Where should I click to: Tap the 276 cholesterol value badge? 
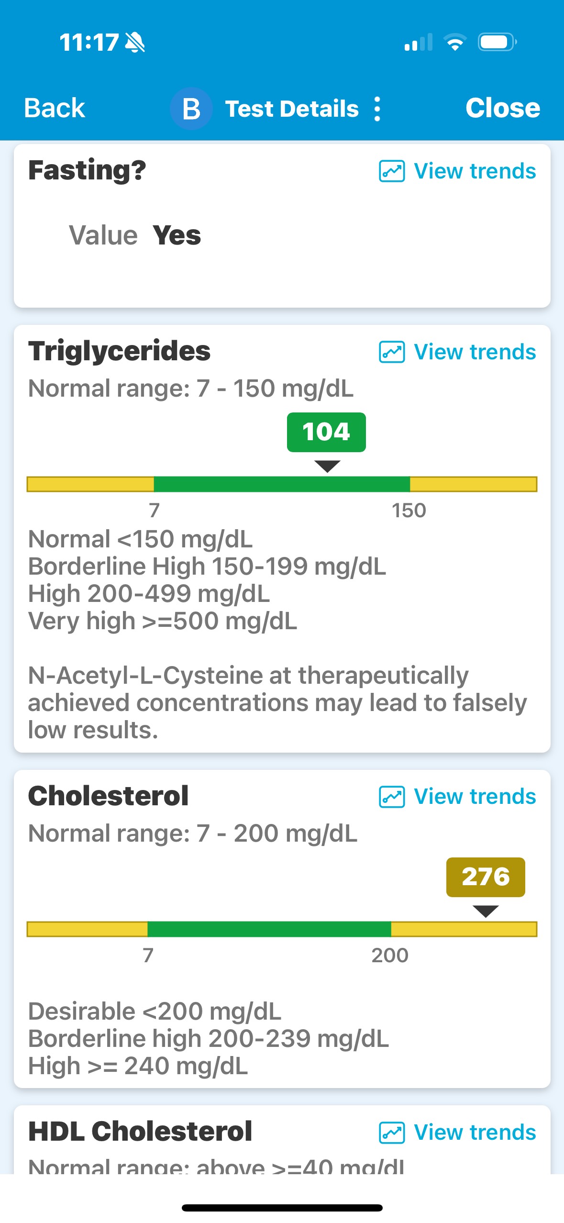point(485,877)
